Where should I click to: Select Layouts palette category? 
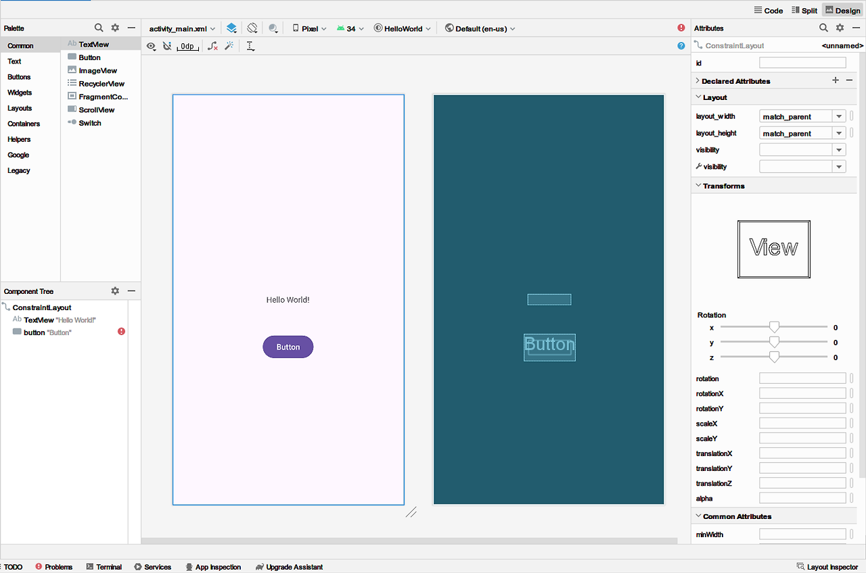pyautogui.click(x=30, y=108)
